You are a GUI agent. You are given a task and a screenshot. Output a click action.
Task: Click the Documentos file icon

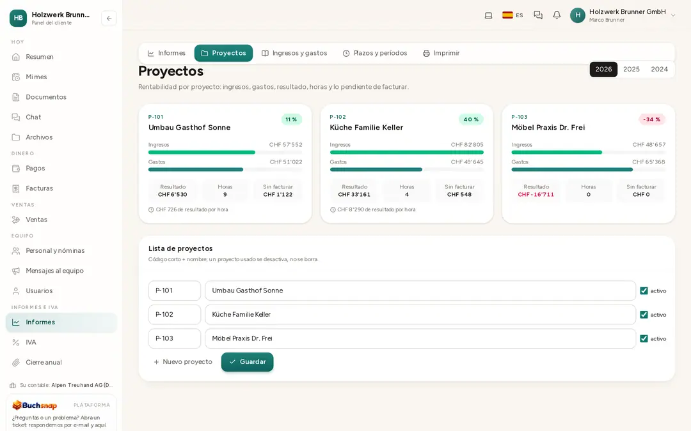16,97
